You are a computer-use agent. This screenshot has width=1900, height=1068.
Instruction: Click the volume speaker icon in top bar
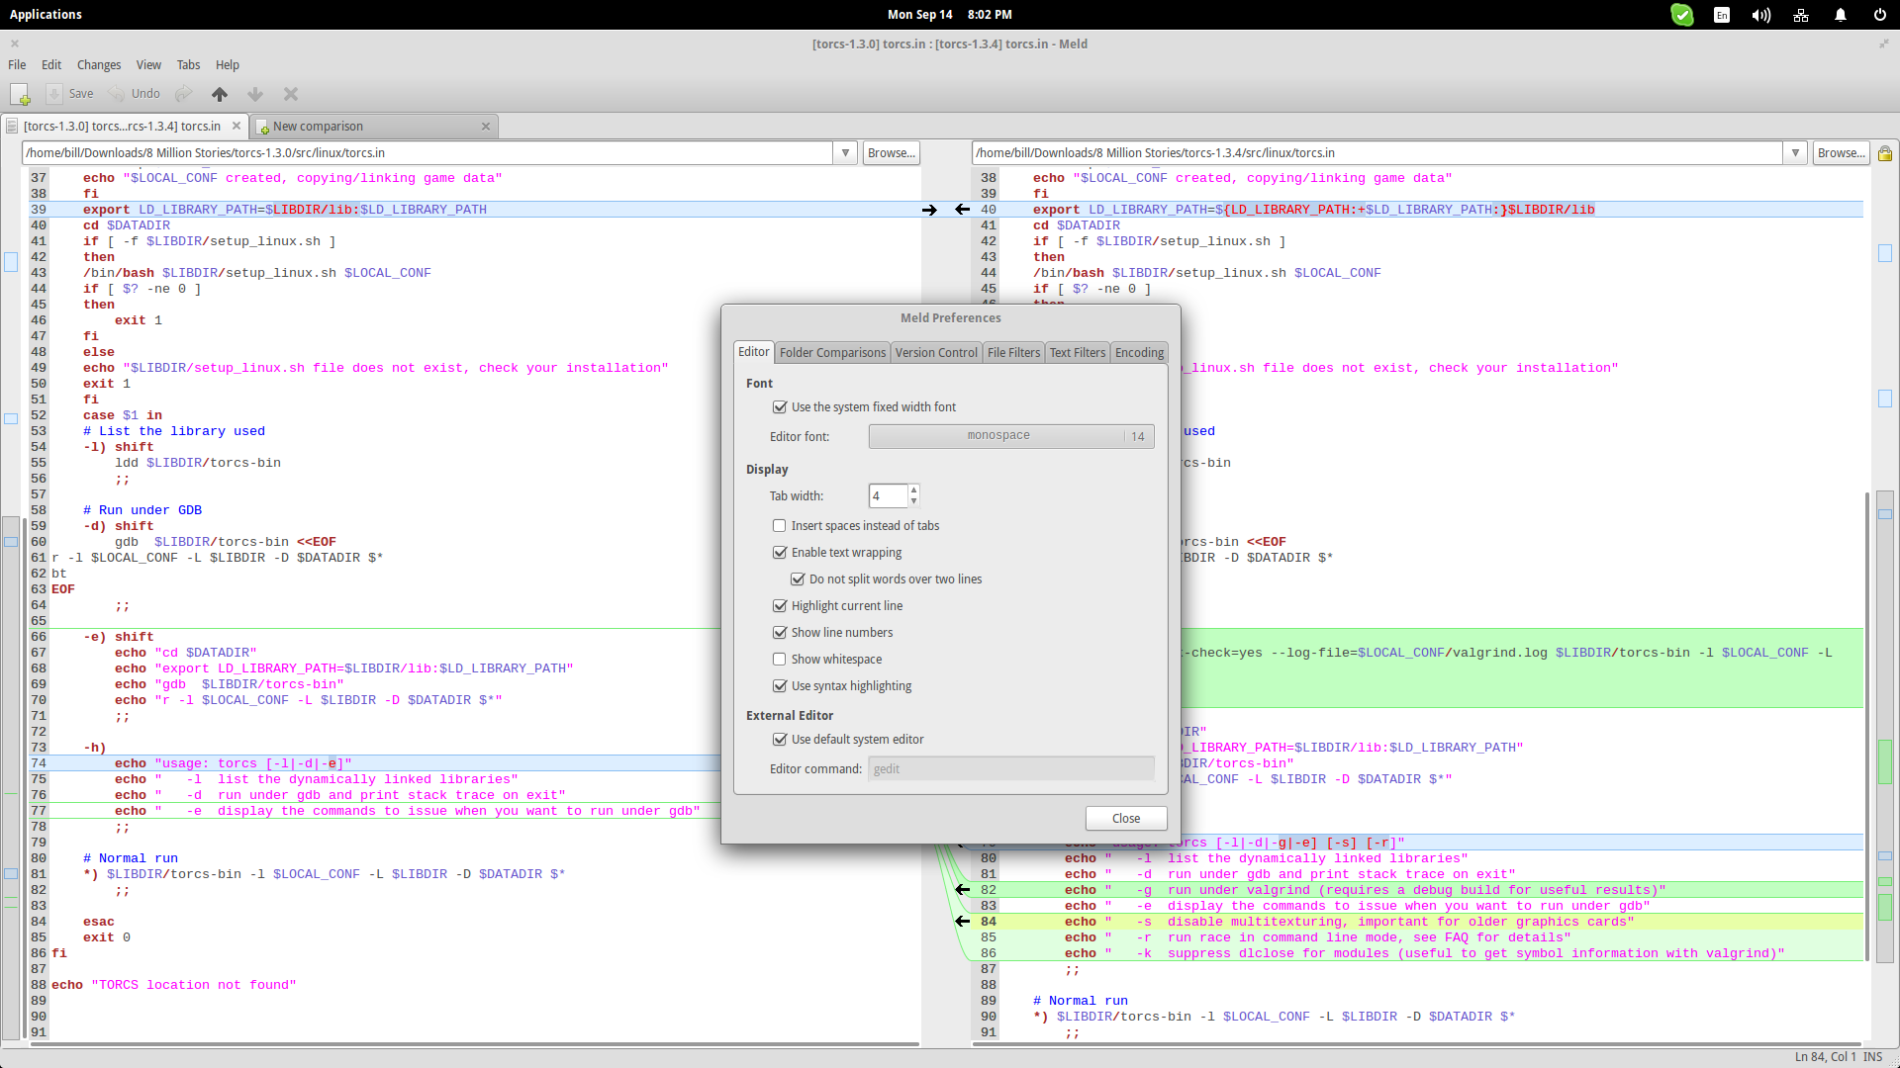1761,15
